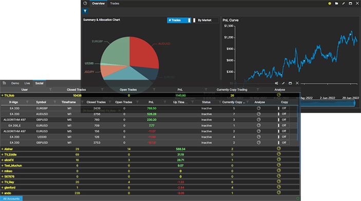361x201 pixels.
Task: Expand the glenford user row
Action: pos(2,188)
